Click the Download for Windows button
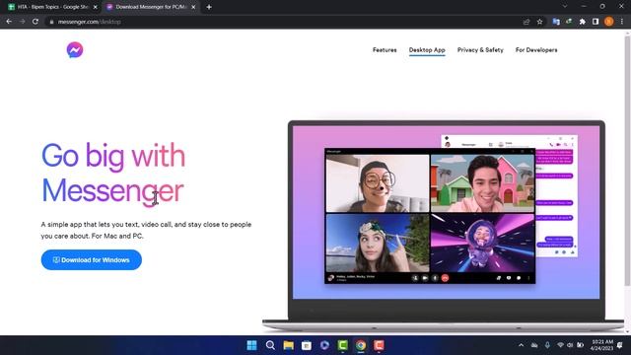 (92, 260)
